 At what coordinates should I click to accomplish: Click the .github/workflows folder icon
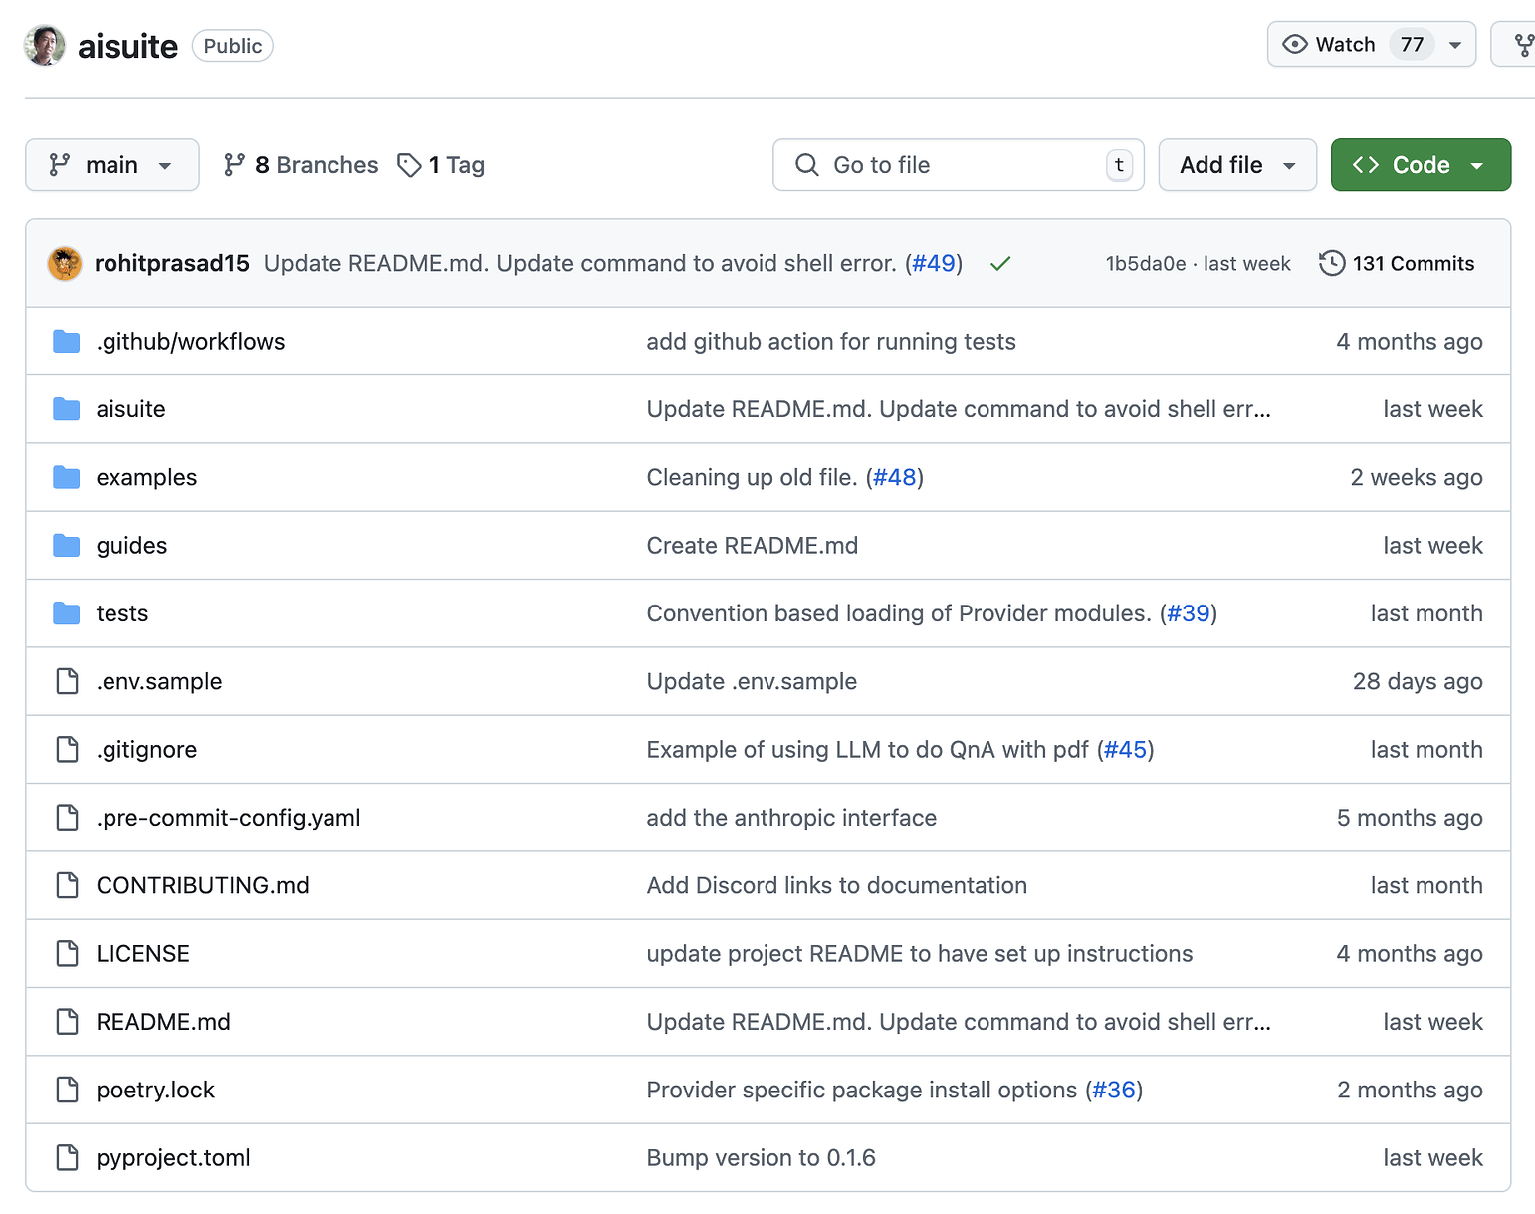(x=67, y=342)
